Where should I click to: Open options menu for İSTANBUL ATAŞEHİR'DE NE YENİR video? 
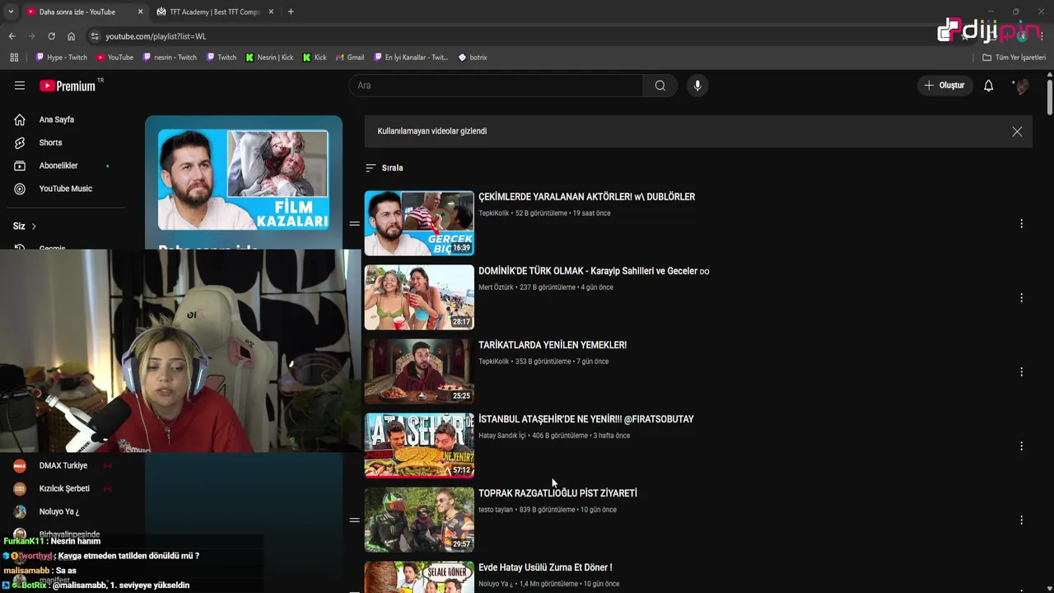click(1021, 446)
